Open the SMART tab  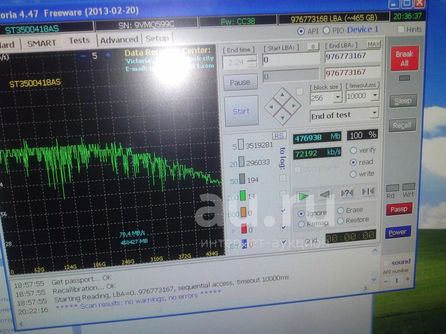pos(42,43)
